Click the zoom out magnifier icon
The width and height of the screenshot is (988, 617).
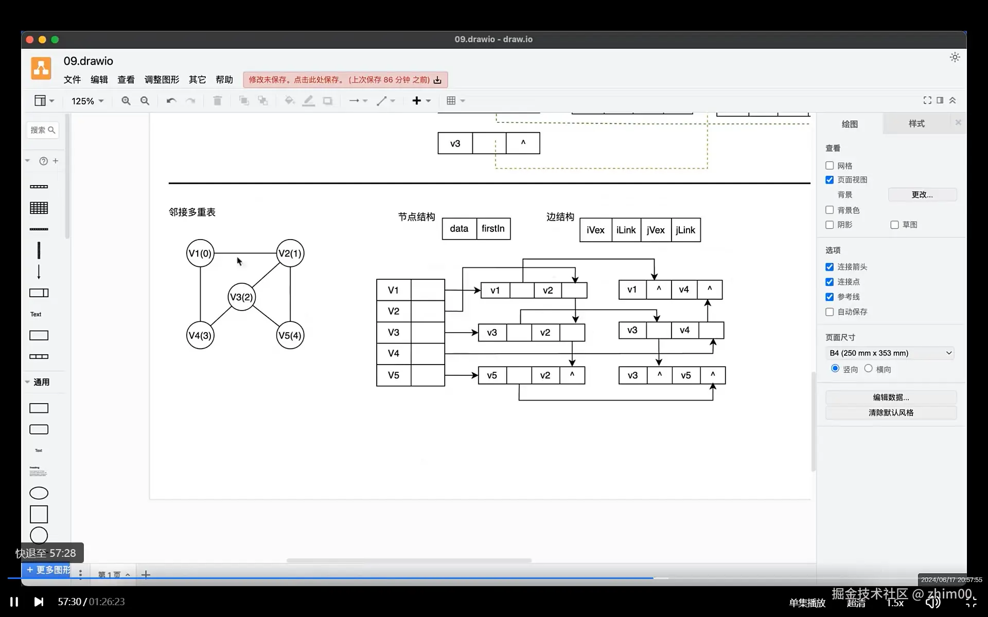point(145,101)
